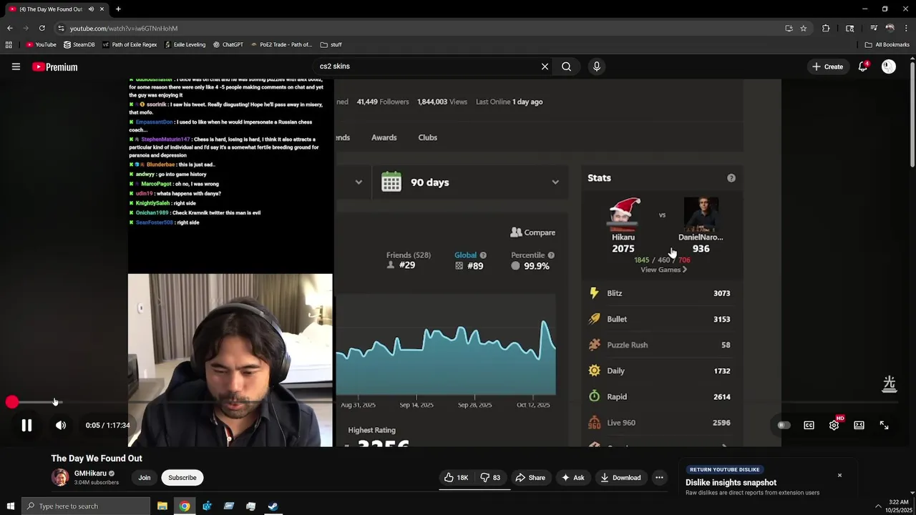Enter fullscreen in the video player
The height and width of the screenshot is (515, 916).
click(x=884, y=426)
